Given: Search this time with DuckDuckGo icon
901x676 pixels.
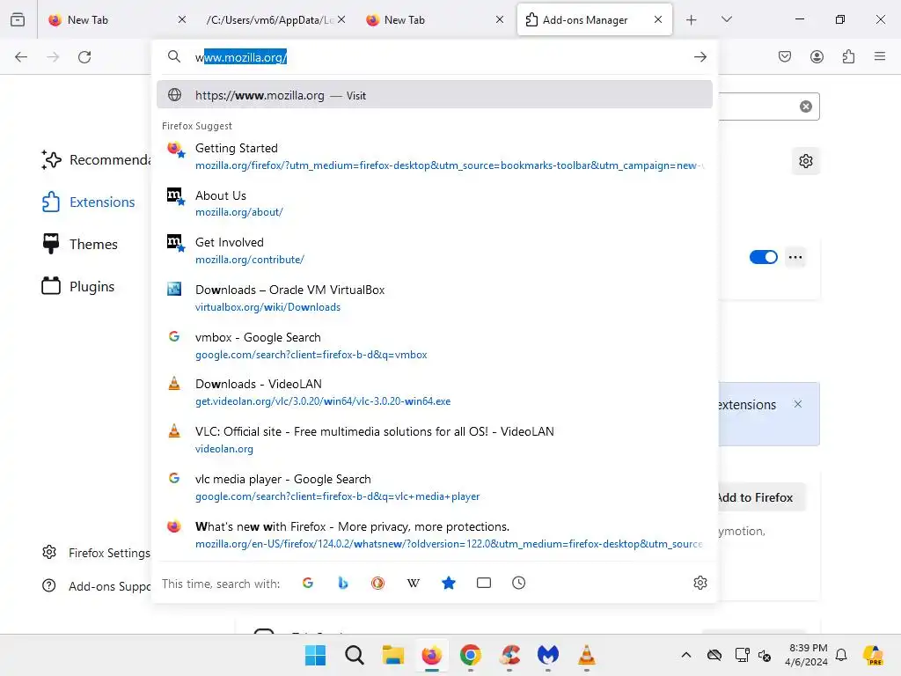Looking at the screenshot, I should click(377, 583).
